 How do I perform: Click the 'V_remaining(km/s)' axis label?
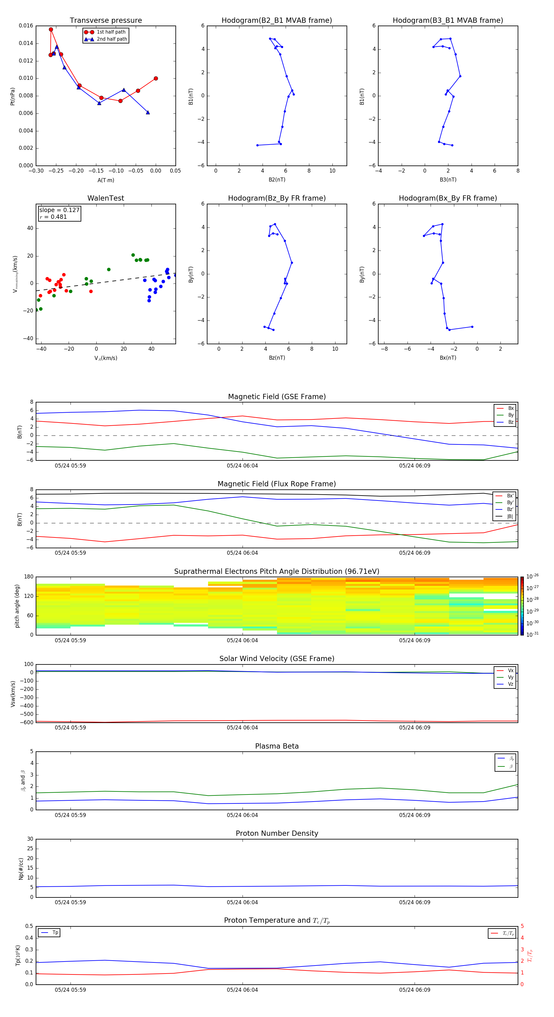click(15, 274)
